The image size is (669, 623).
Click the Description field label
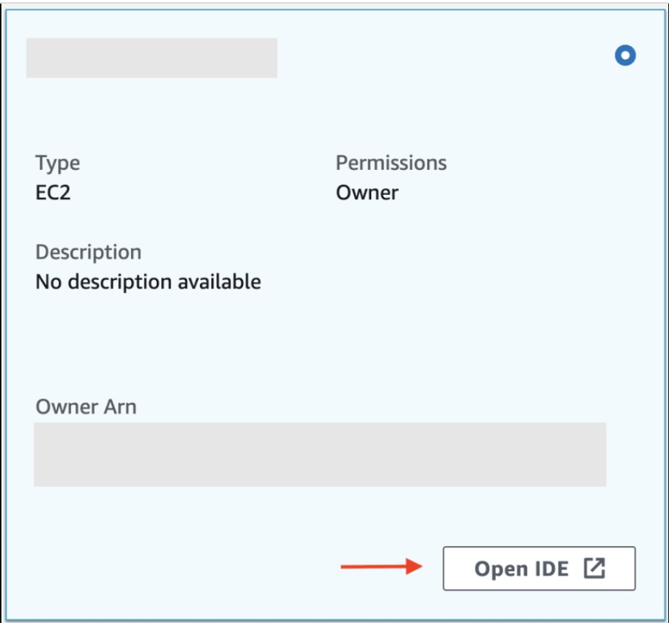tap(88, 253)
